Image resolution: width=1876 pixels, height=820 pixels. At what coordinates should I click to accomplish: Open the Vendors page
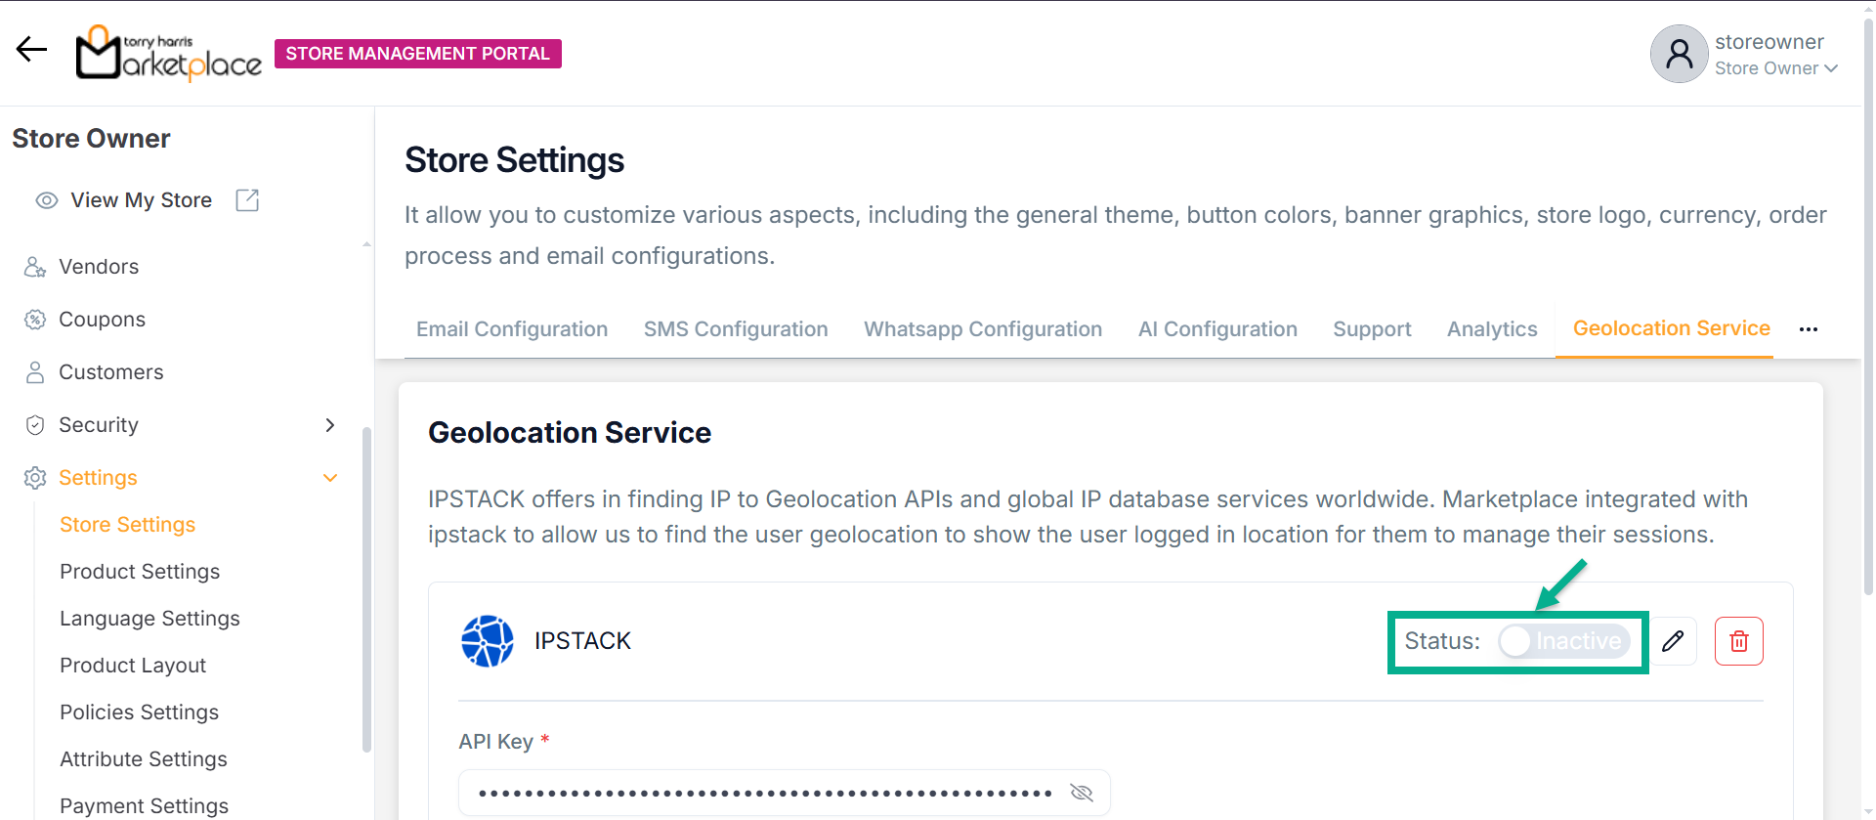tap(99, 267)
